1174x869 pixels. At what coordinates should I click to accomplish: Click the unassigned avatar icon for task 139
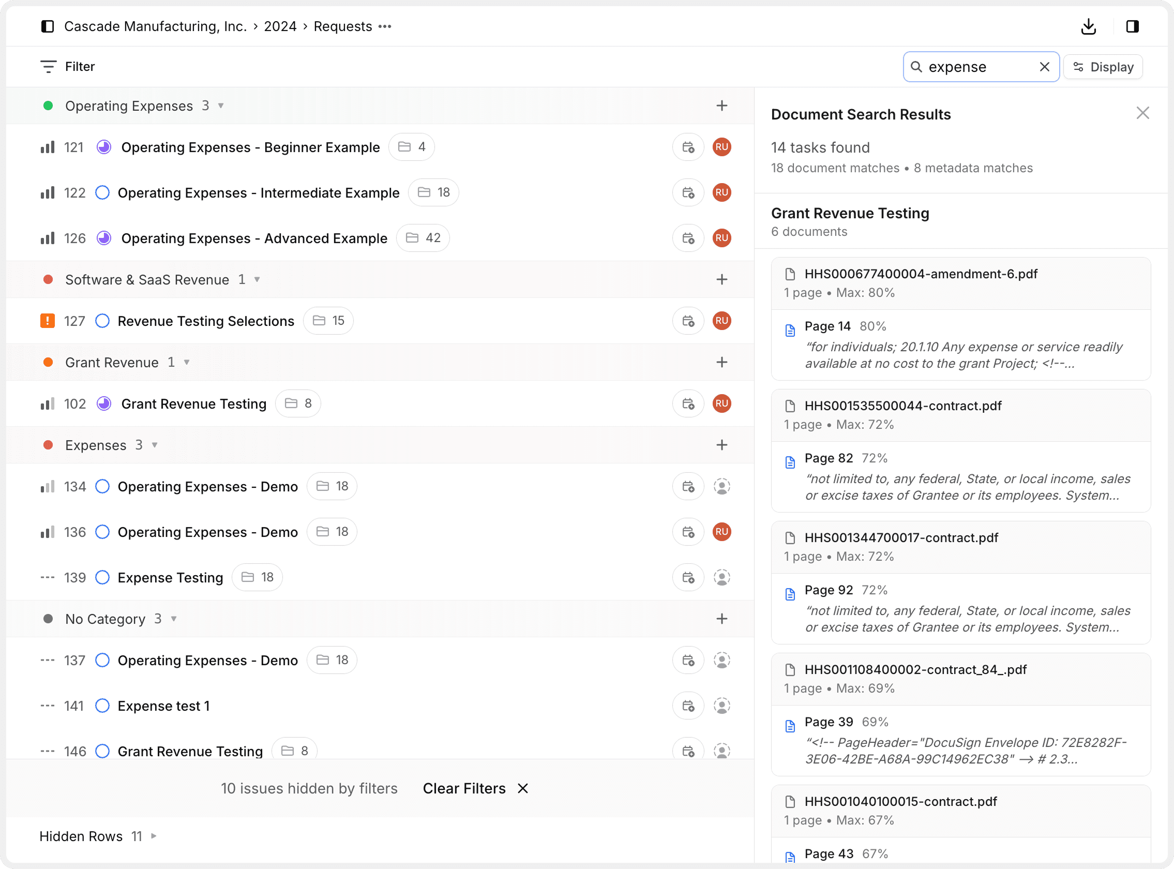(x=721, y=578)
